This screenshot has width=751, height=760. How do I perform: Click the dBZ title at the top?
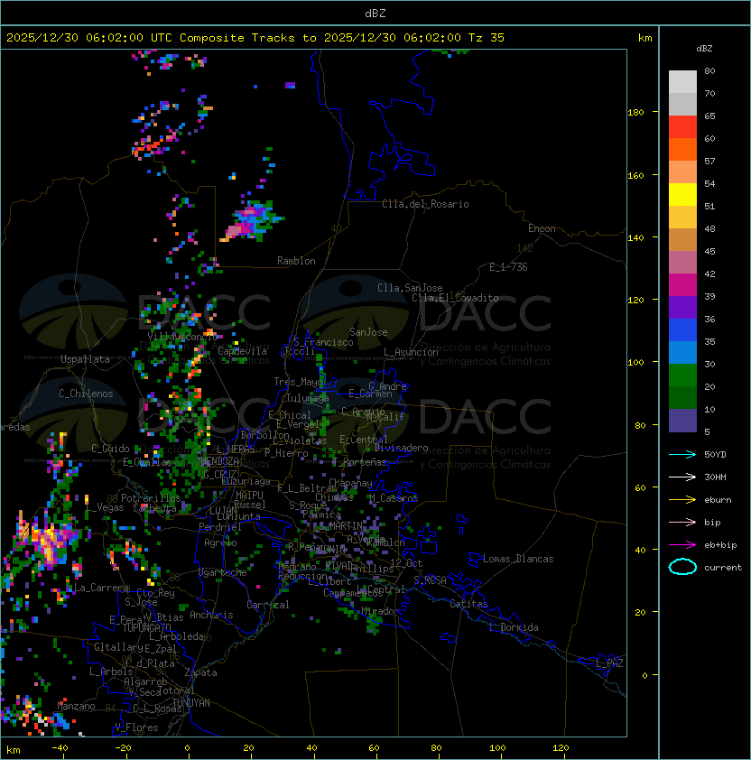(375, 13)
